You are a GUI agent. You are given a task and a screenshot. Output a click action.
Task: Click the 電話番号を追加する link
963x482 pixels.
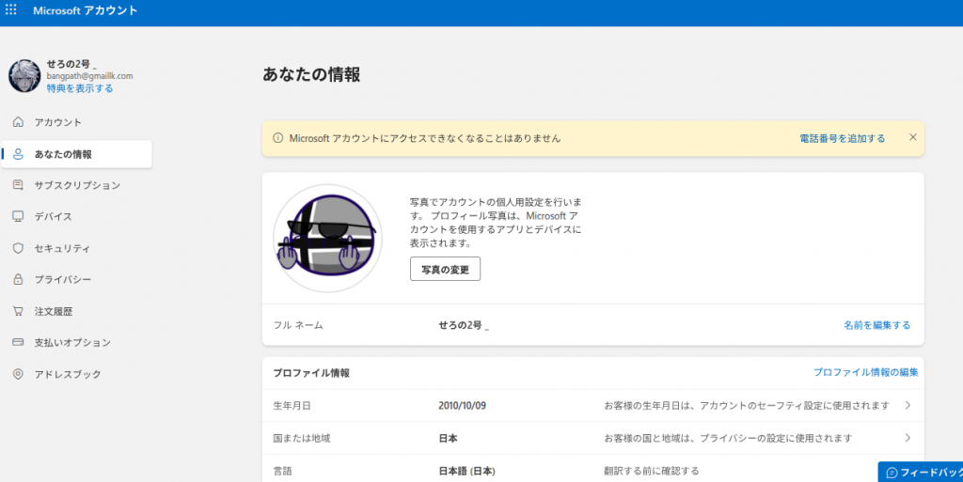[842, 138]
